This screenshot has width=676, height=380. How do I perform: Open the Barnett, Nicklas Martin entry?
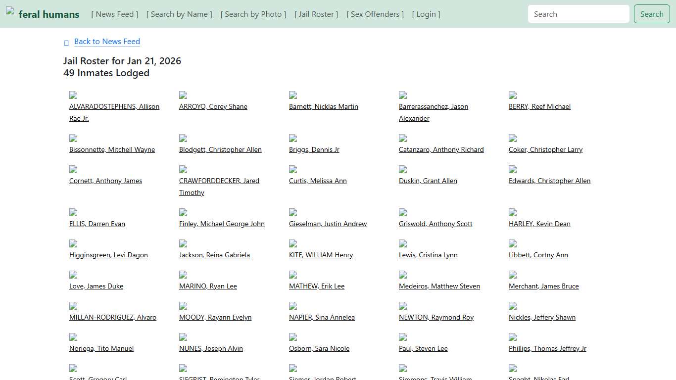tap(323, 106)
